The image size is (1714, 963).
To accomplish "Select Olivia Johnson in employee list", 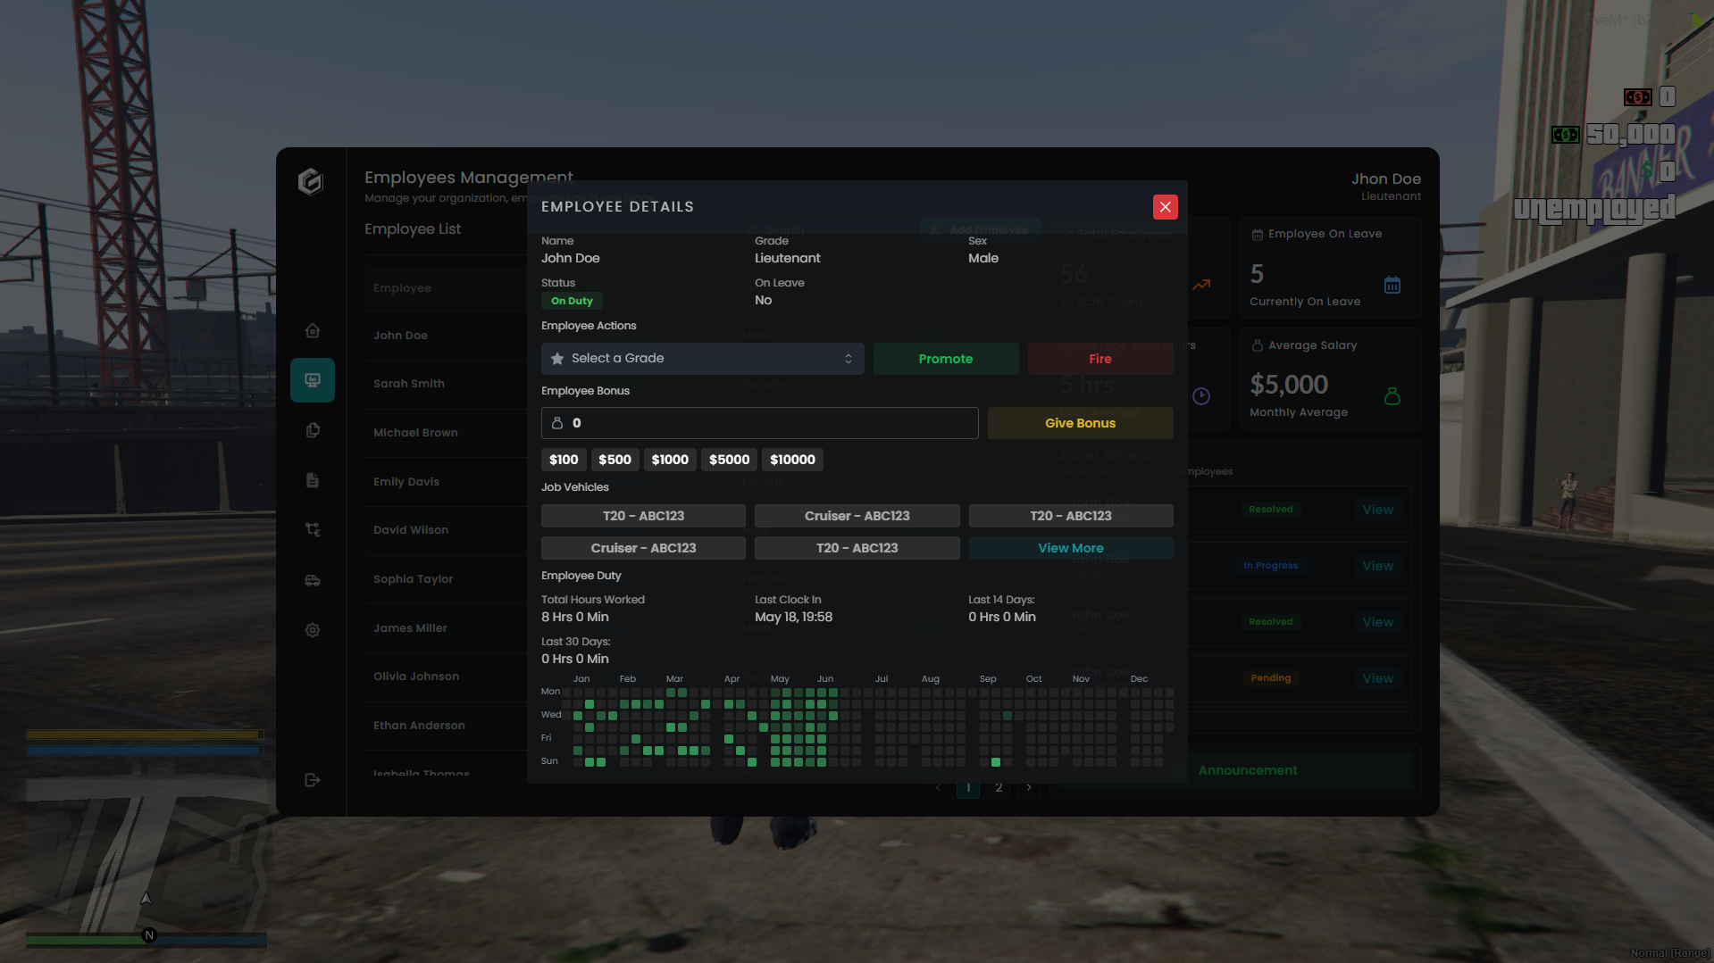I will pos(415,677).
